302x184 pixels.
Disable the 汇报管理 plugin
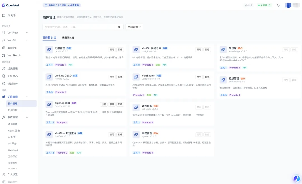tap(112, 50)
